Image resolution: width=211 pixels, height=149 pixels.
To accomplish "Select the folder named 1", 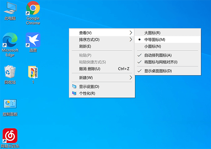I will (33, 72).
